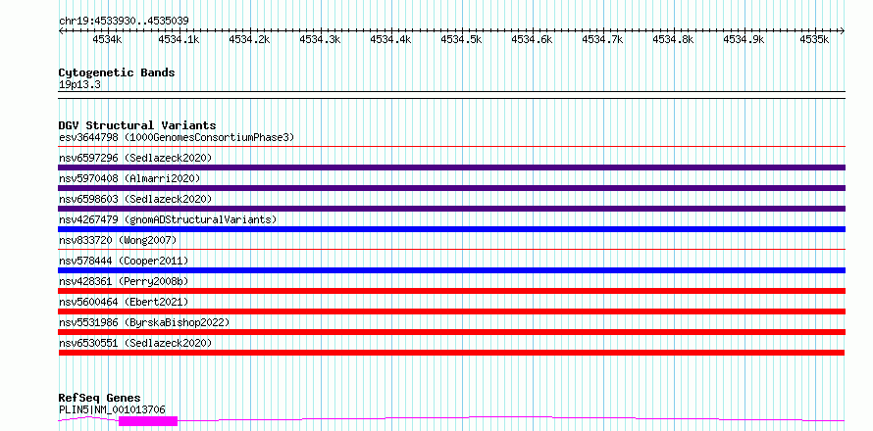Click the blue bar under nsv578444
The image size is (873, 431).
click(x=451, y=270)
